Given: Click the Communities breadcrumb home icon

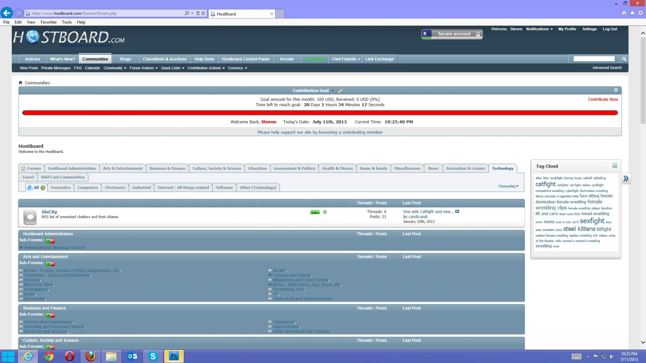Looking at the screenshot, I should coord(21,83).
